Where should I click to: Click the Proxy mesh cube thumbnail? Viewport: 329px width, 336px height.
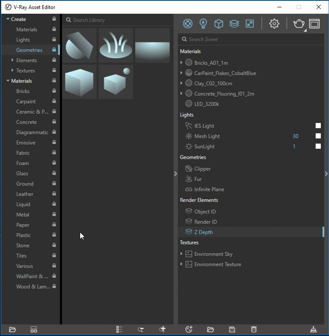(x=79, y=82)
